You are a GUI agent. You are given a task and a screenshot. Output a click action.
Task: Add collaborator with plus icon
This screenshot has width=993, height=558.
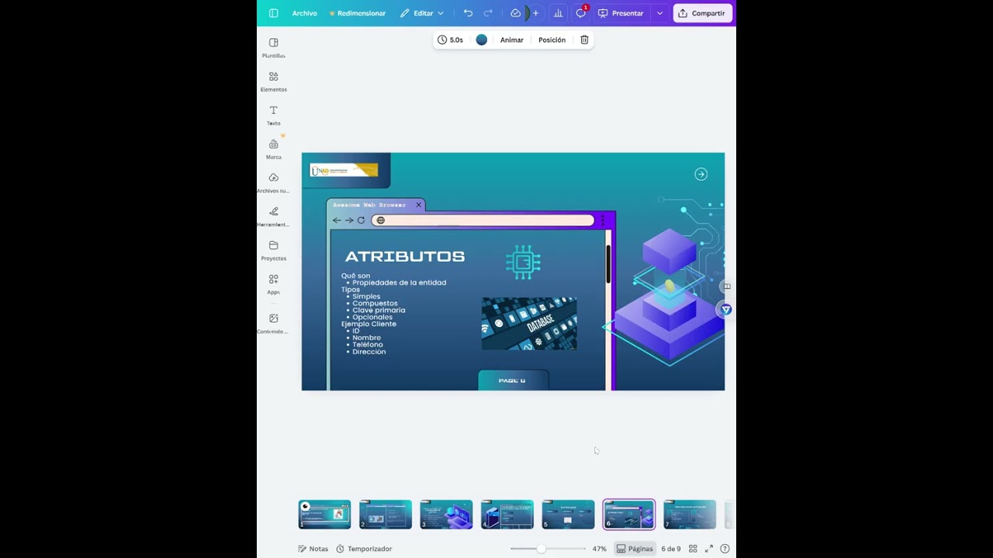(x=535, y=13)
